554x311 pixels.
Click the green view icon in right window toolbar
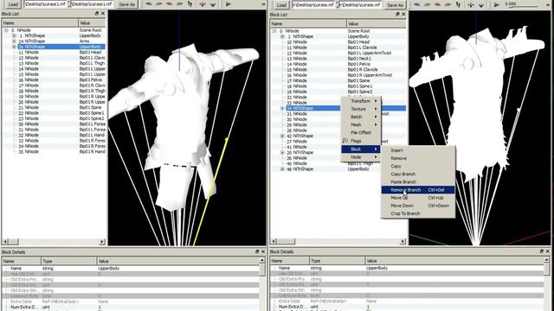pos(428,4)
